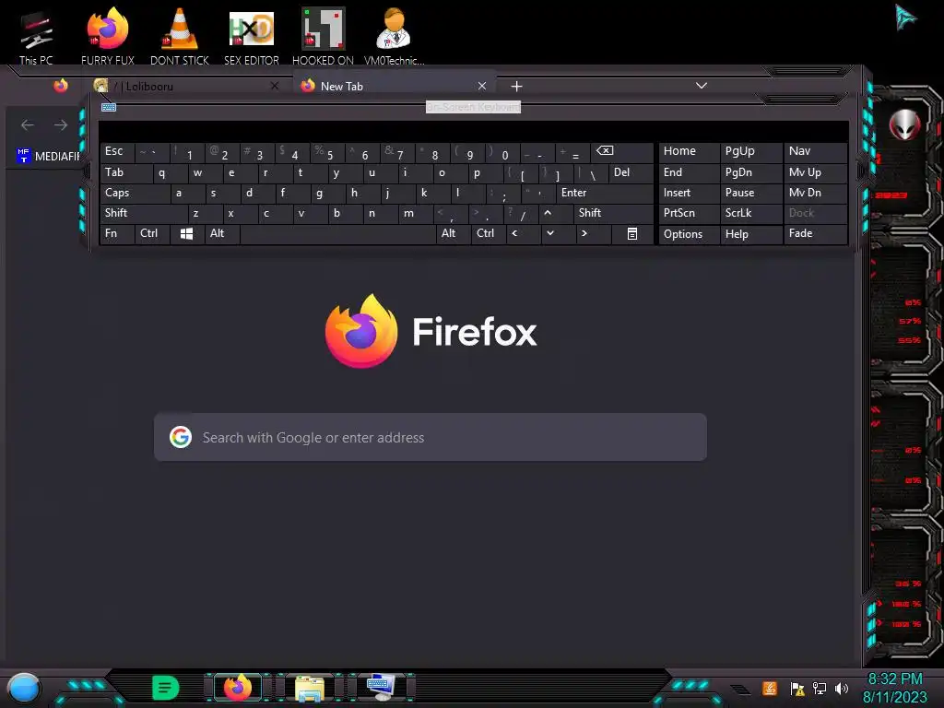This screenshot has width=944, height=708.
Task: Toggle the left Shift key on-screen
Action: coord(144,213)
